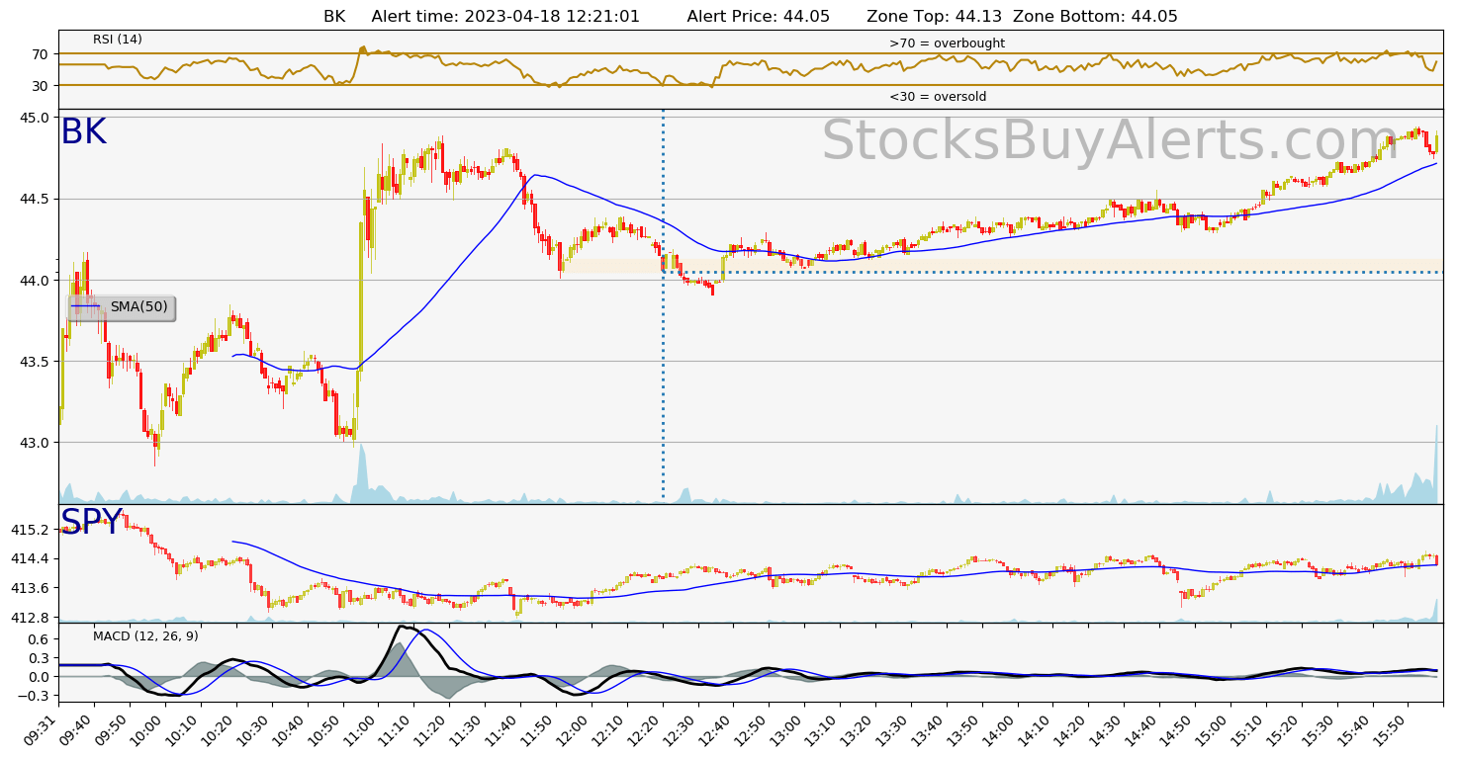This screenshot has height=759, width=1458.
Task: Click the SPY ticker label
Action: (x=91, y=523)
